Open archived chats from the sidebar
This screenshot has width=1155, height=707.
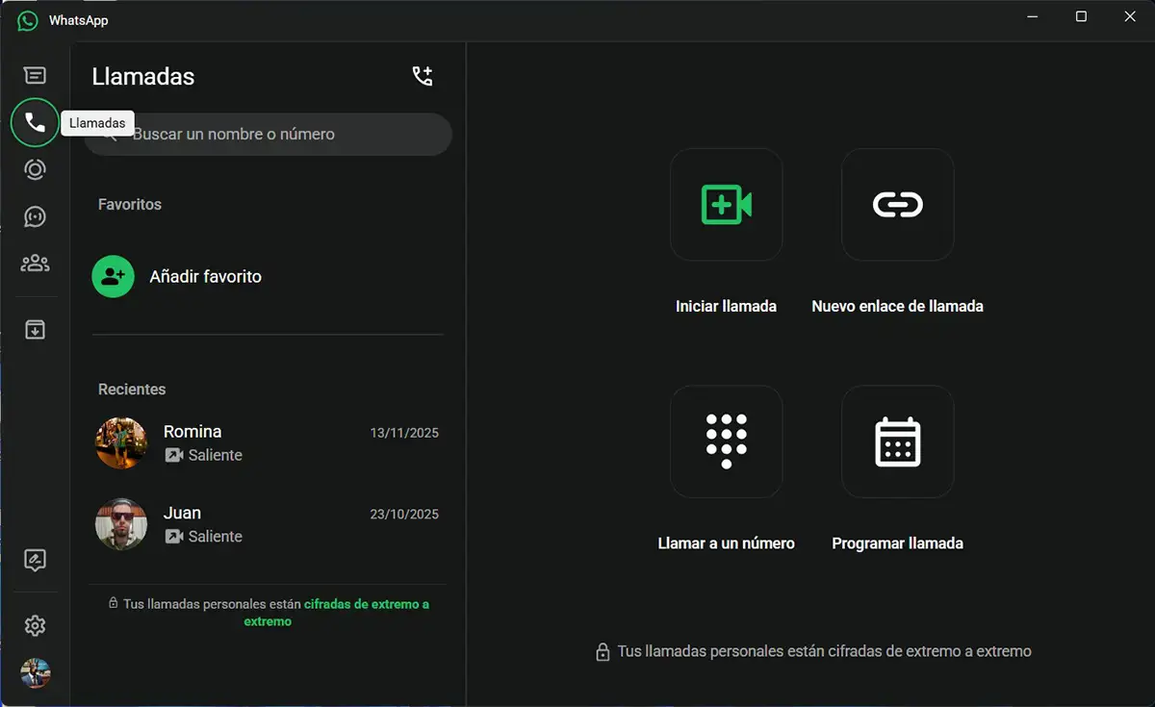click(35, 329)
